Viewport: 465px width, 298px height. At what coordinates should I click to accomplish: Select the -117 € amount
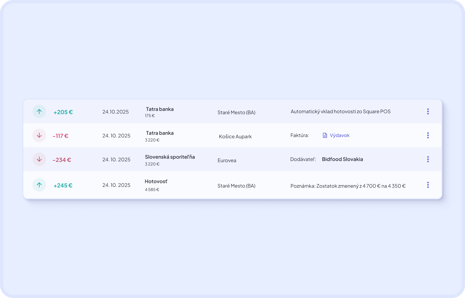point(61,136)
